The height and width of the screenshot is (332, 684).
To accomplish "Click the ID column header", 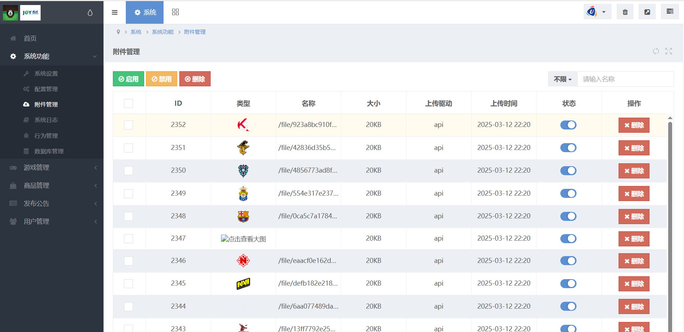I will [178, 104].
